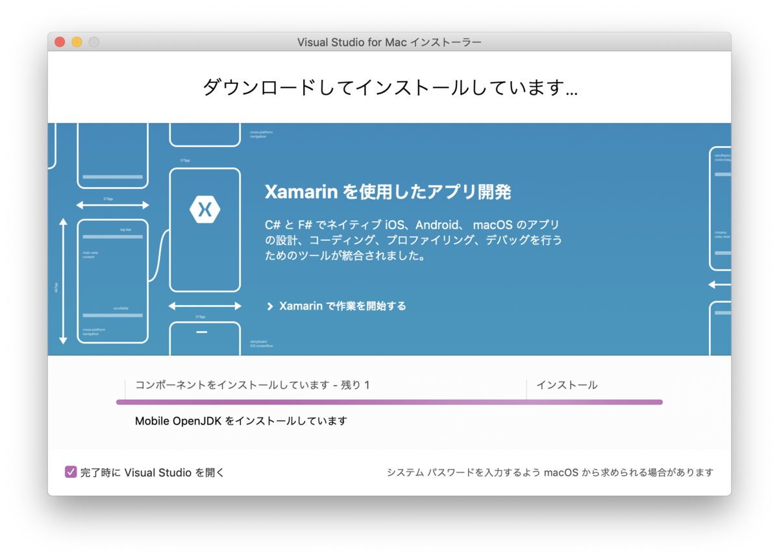Select the "コンポーネントをインストールしています - 残り 1" label
Viewport: 779px width, 559px height.
pos(249,384)
